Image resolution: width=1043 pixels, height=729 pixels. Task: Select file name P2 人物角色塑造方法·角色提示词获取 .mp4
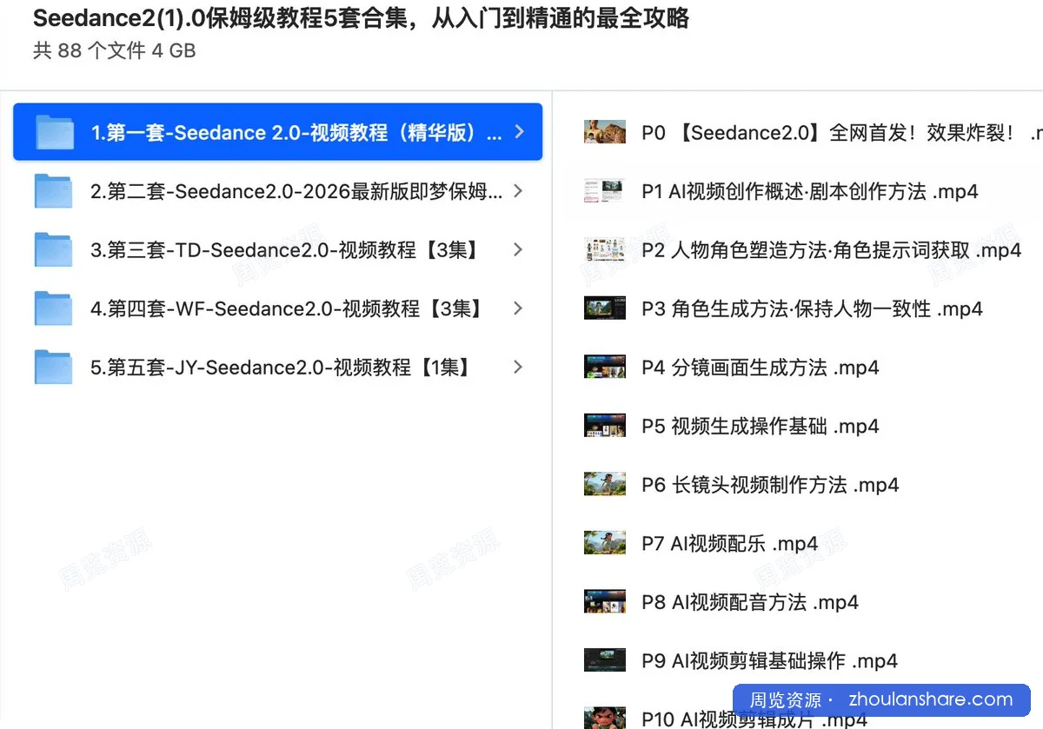click(831, 250)
